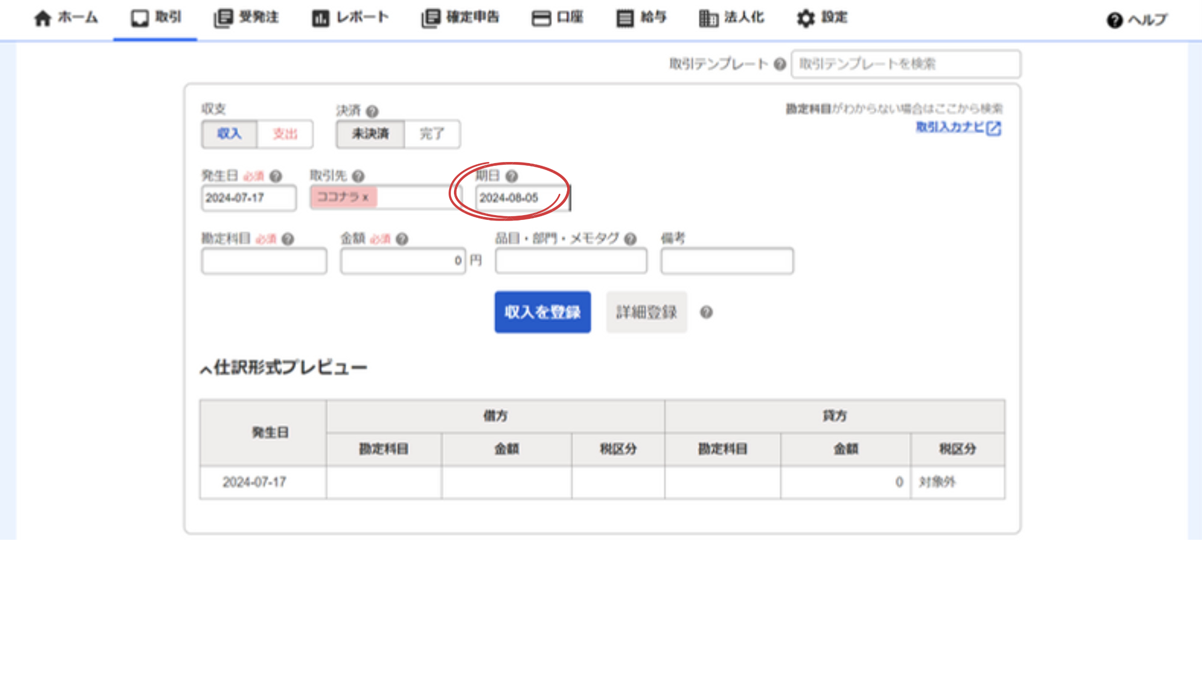Viewport: 1202px width, 676px height.
Task: Click the help icon beside 発生日
Action: (x=275, y=176)
